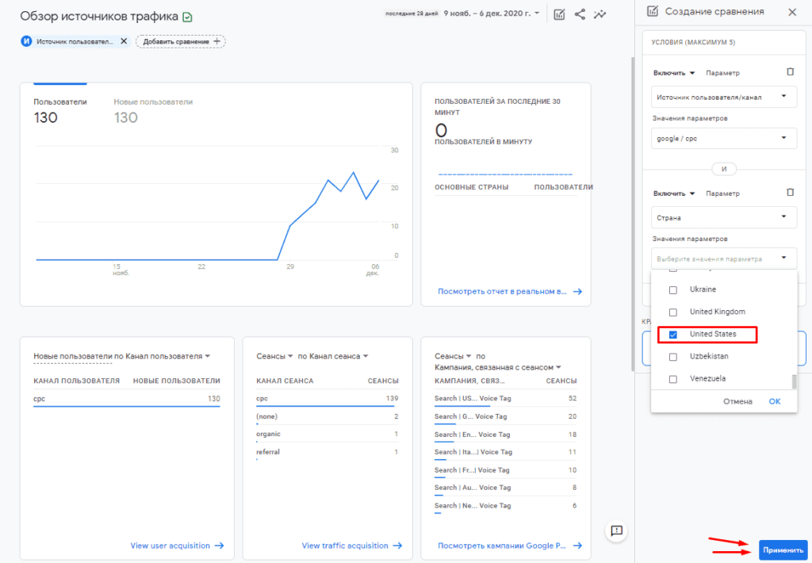Open the 'google / cpc' values dropdown
The image size is (812, 563).
click(x=723, y=138)
